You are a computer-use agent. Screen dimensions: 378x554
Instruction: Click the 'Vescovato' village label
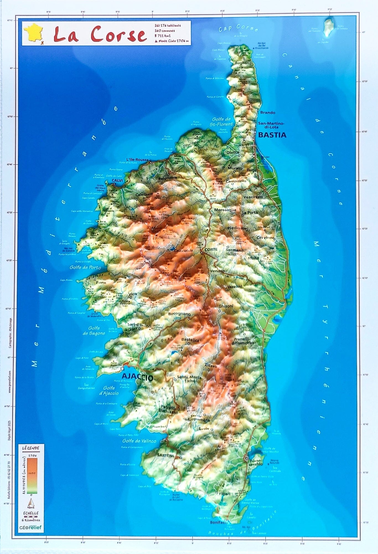pos(253,197)
